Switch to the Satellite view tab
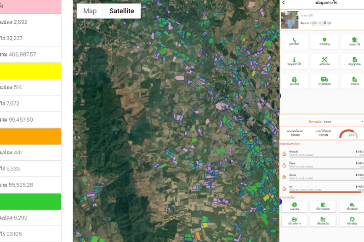Screen dimensions: 364x242 pos(122,11)
